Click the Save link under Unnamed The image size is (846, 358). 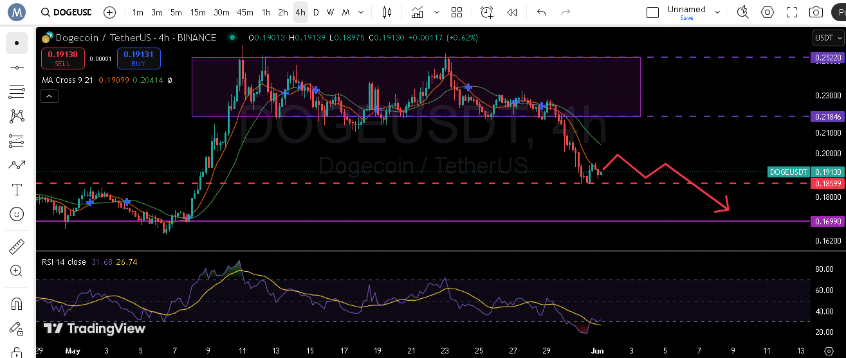tap(686, 18)
